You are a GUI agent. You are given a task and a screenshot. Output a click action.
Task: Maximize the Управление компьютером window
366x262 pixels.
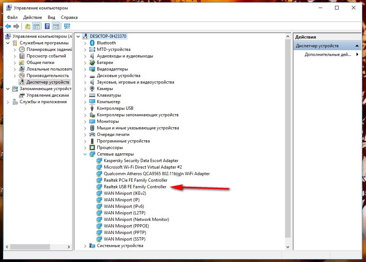(x=337, y=8)
